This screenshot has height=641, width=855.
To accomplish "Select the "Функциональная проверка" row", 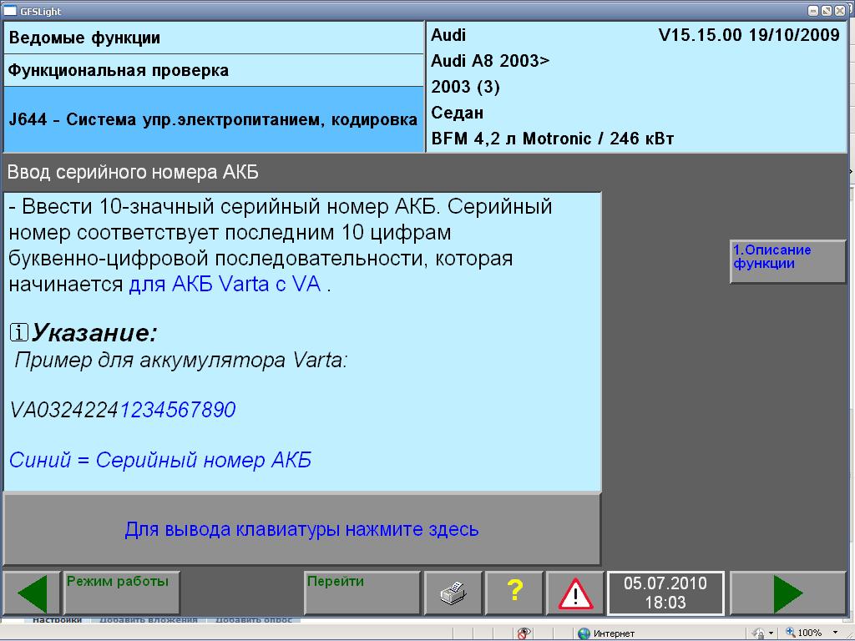I will point(214,71).
